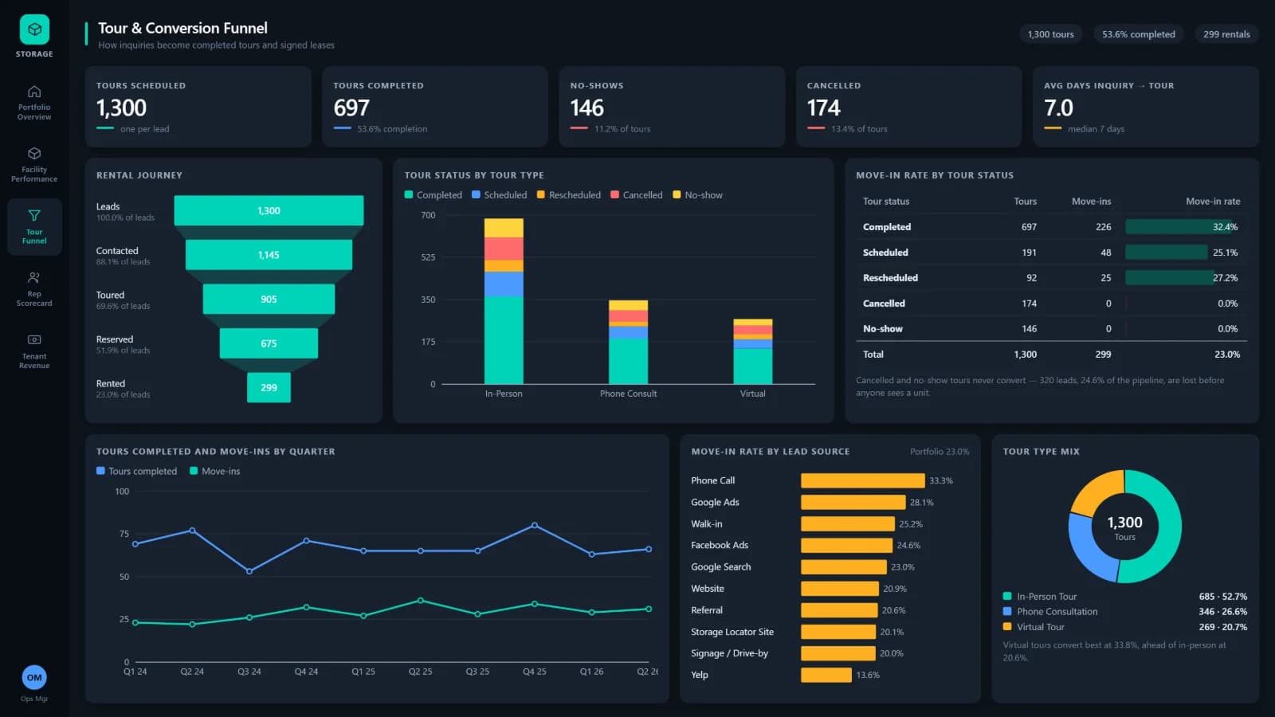The width and height of the screenshot is (1275, 717).
Task: Click the Phone Call lead source bar
Action: pos(863,480)
